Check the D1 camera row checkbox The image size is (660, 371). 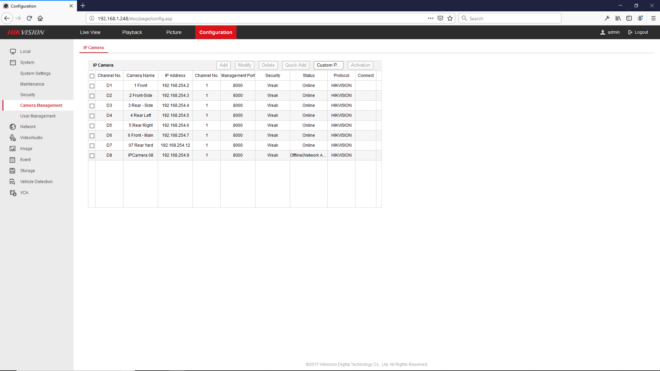click(92, 86)
